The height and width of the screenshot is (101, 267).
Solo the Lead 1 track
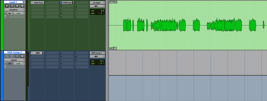point(17,6)
